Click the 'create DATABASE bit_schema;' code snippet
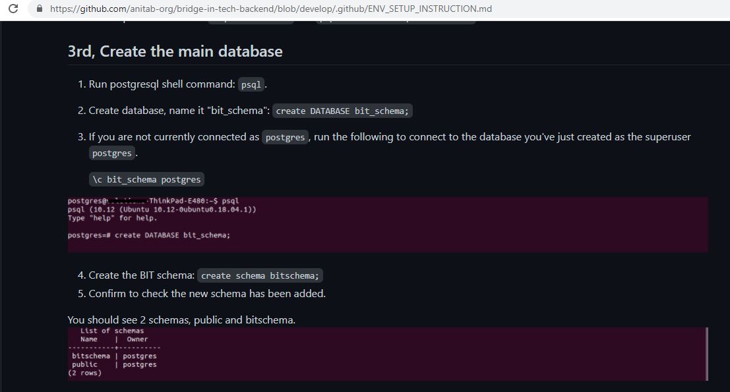This screenshot has width=730, height=392. coord(342,111)
